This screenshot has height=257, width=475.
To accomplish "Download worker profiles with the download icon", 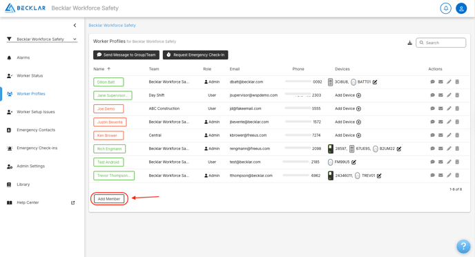I will tap(409, 43).
